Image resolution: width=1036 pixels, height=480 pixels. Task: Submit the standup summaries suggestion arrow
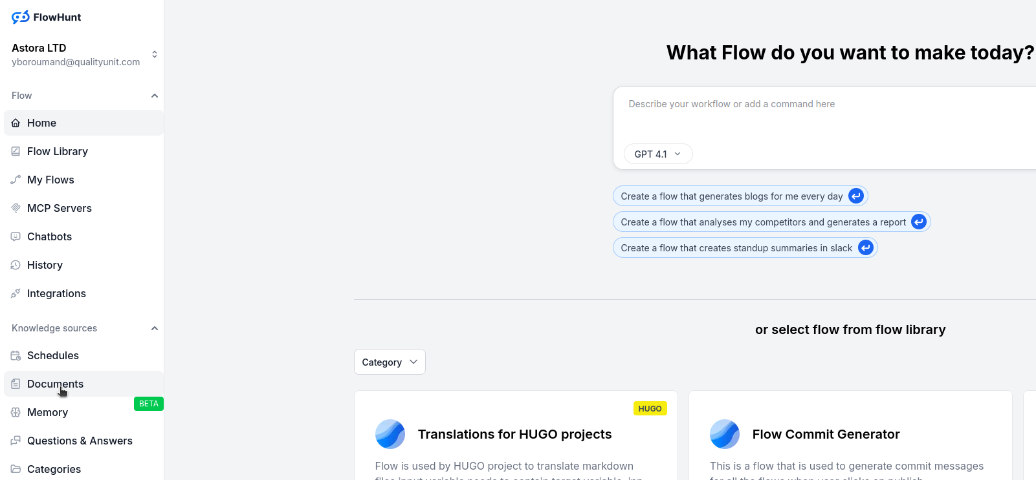coord(865,248)
